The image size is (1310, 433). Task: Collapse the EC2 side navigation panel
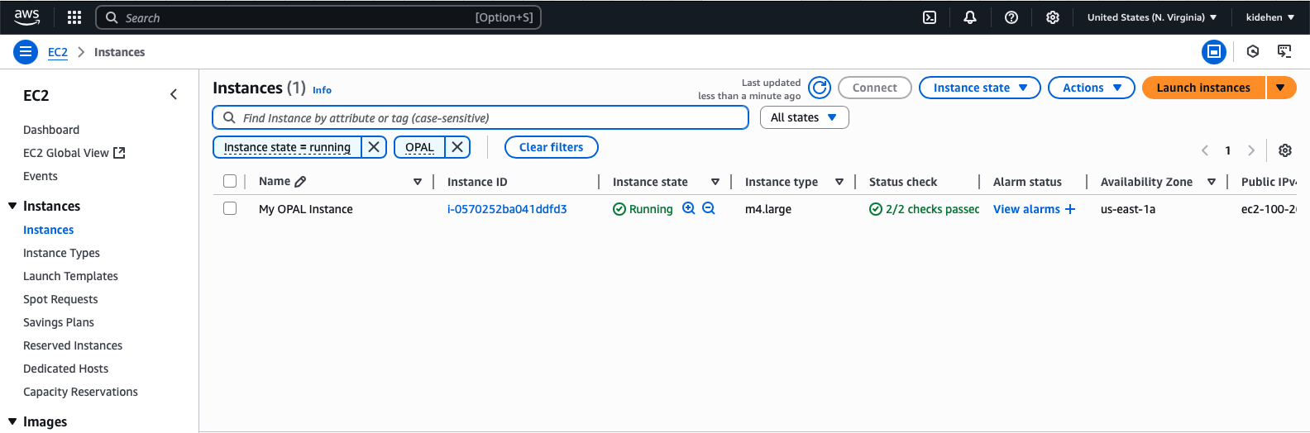tap(174, 95)
